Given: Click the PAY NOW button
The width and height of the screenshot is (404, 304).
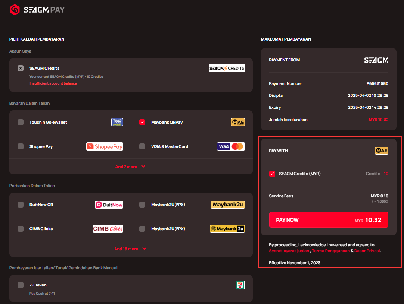Looking at the screenshot, I should (329, 220).
